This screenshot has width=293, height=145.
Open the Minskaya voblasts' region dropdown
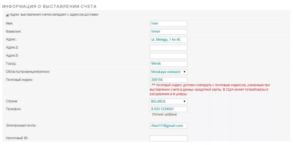[168, 72]
